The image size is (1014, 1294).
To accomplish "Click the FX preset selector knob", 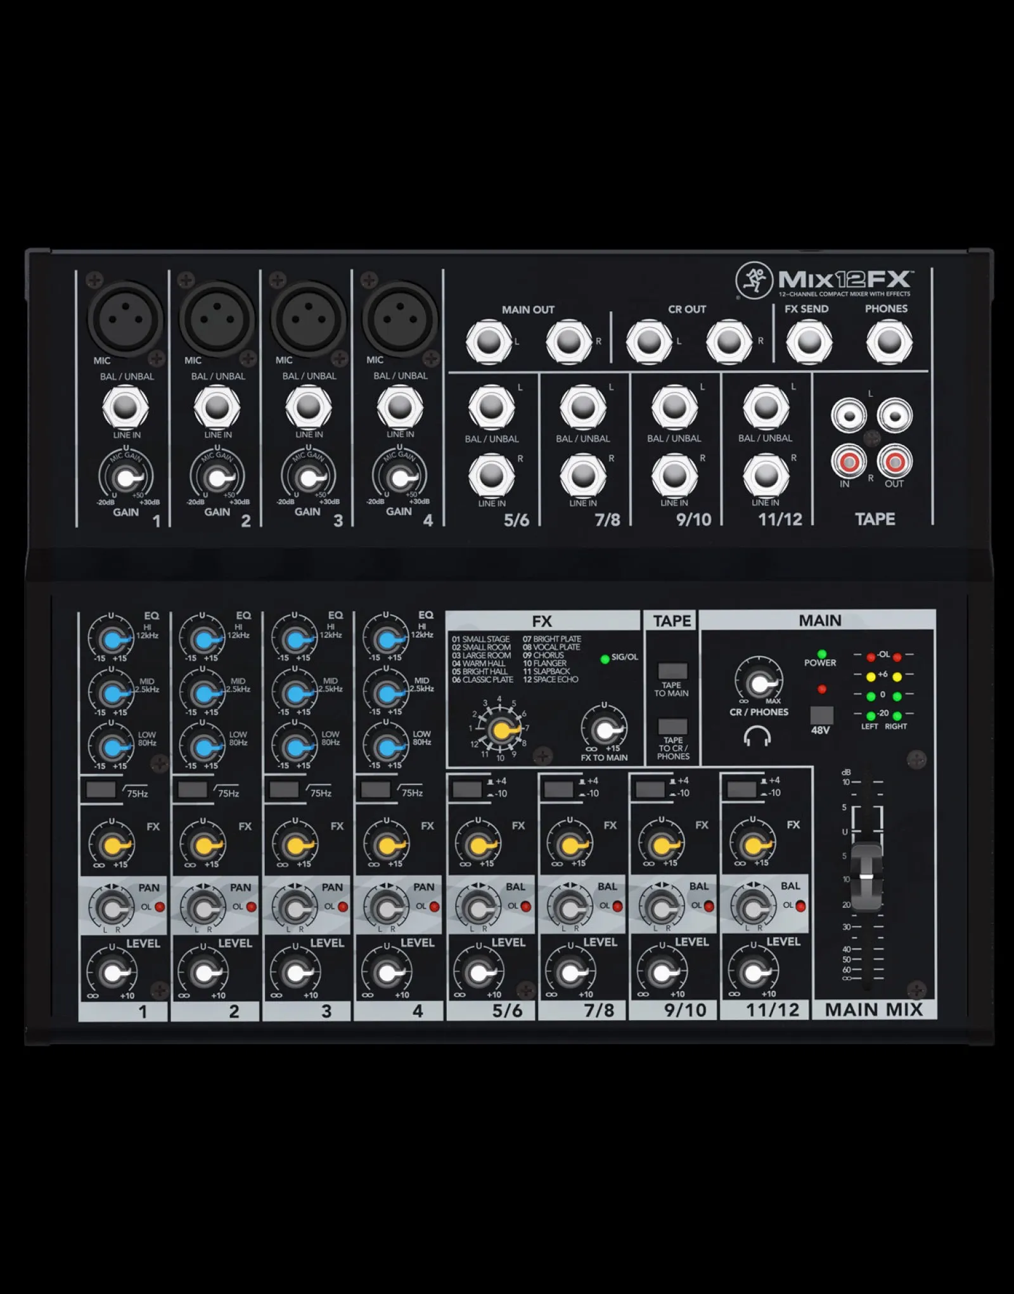I will (x=500, y=730).
